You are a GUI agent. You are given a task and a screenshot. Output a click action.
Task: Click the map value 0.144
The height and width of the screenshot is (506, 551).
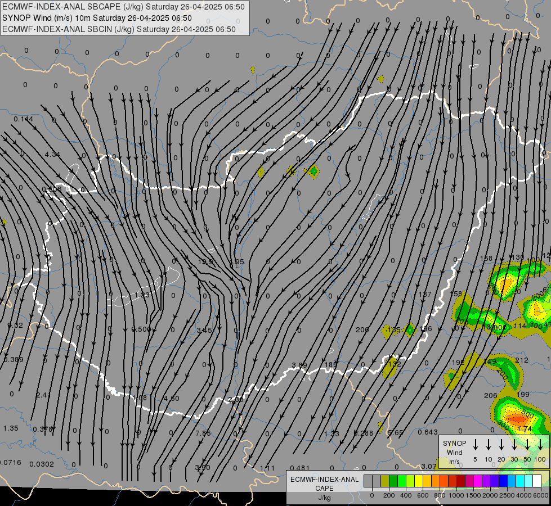tap(24, 119)
